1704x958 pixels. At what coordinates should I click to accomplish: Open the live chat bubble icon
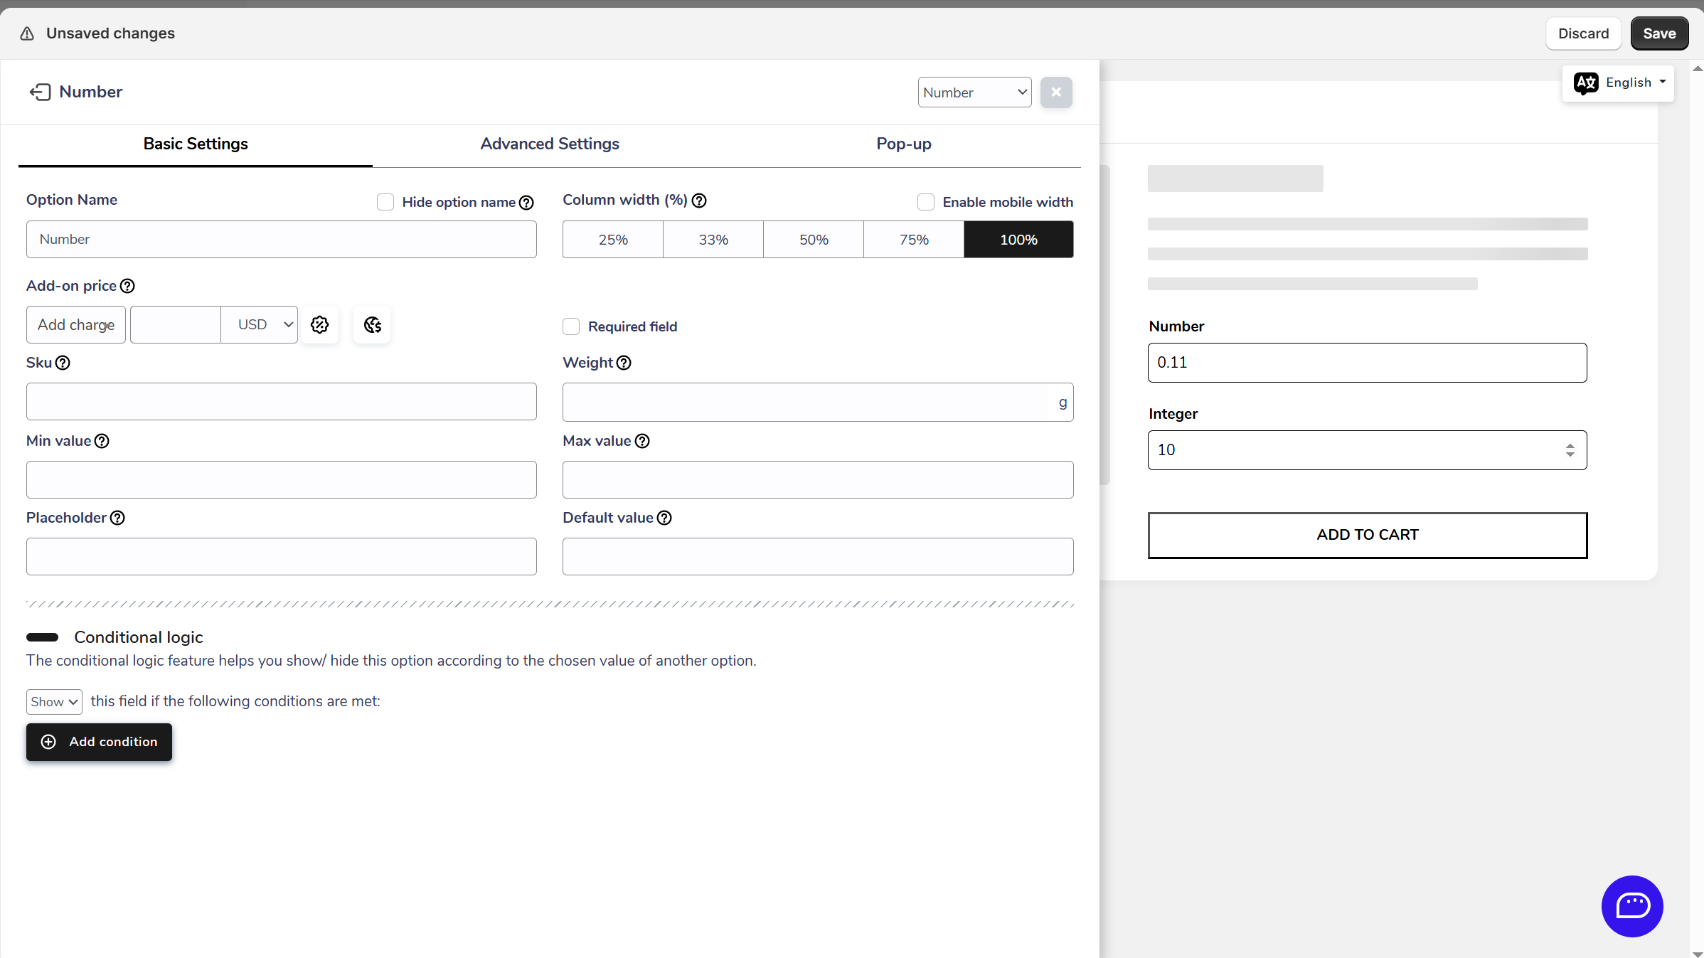[x=1631, y=905]
